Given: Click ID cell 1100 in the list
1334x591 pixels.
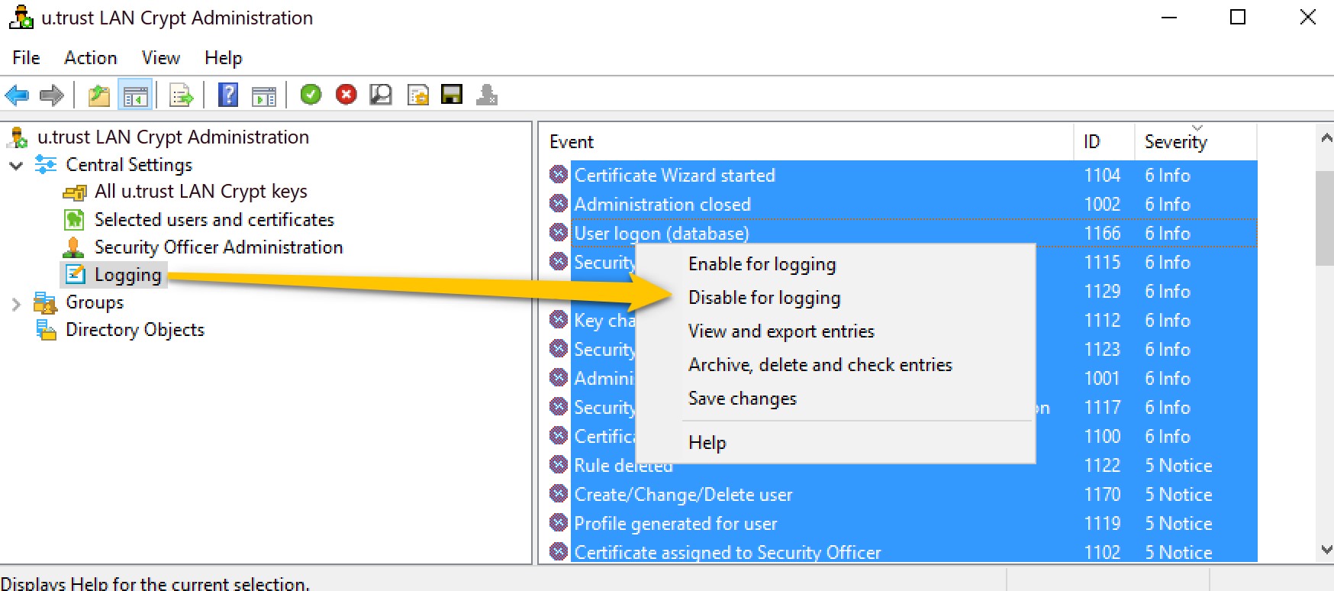Looking at the screenshot, I should click(x=1103, y=437).
